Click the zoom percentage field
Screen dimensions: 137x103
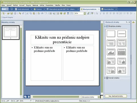coord(79,13)
